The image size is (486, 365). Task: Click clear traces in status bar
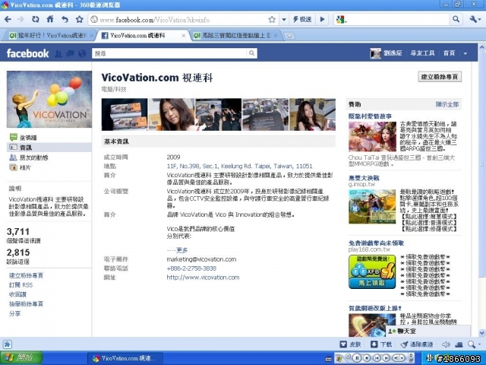(417, 344)
